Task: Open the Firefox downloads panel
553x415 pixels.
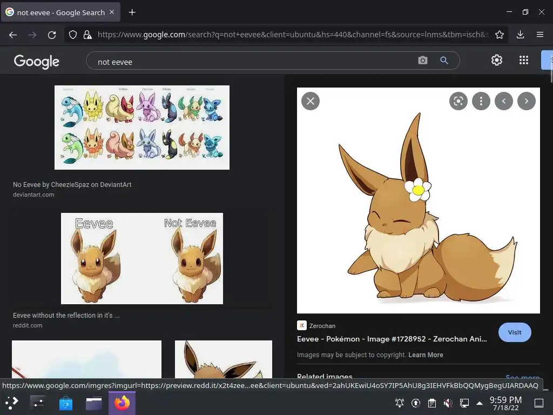Action: 520,35
